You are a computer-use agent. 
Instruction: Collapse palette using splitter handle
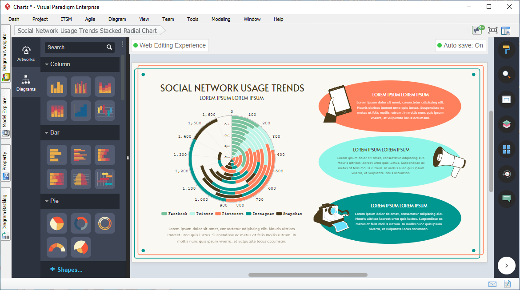click(x=128, y=158)
